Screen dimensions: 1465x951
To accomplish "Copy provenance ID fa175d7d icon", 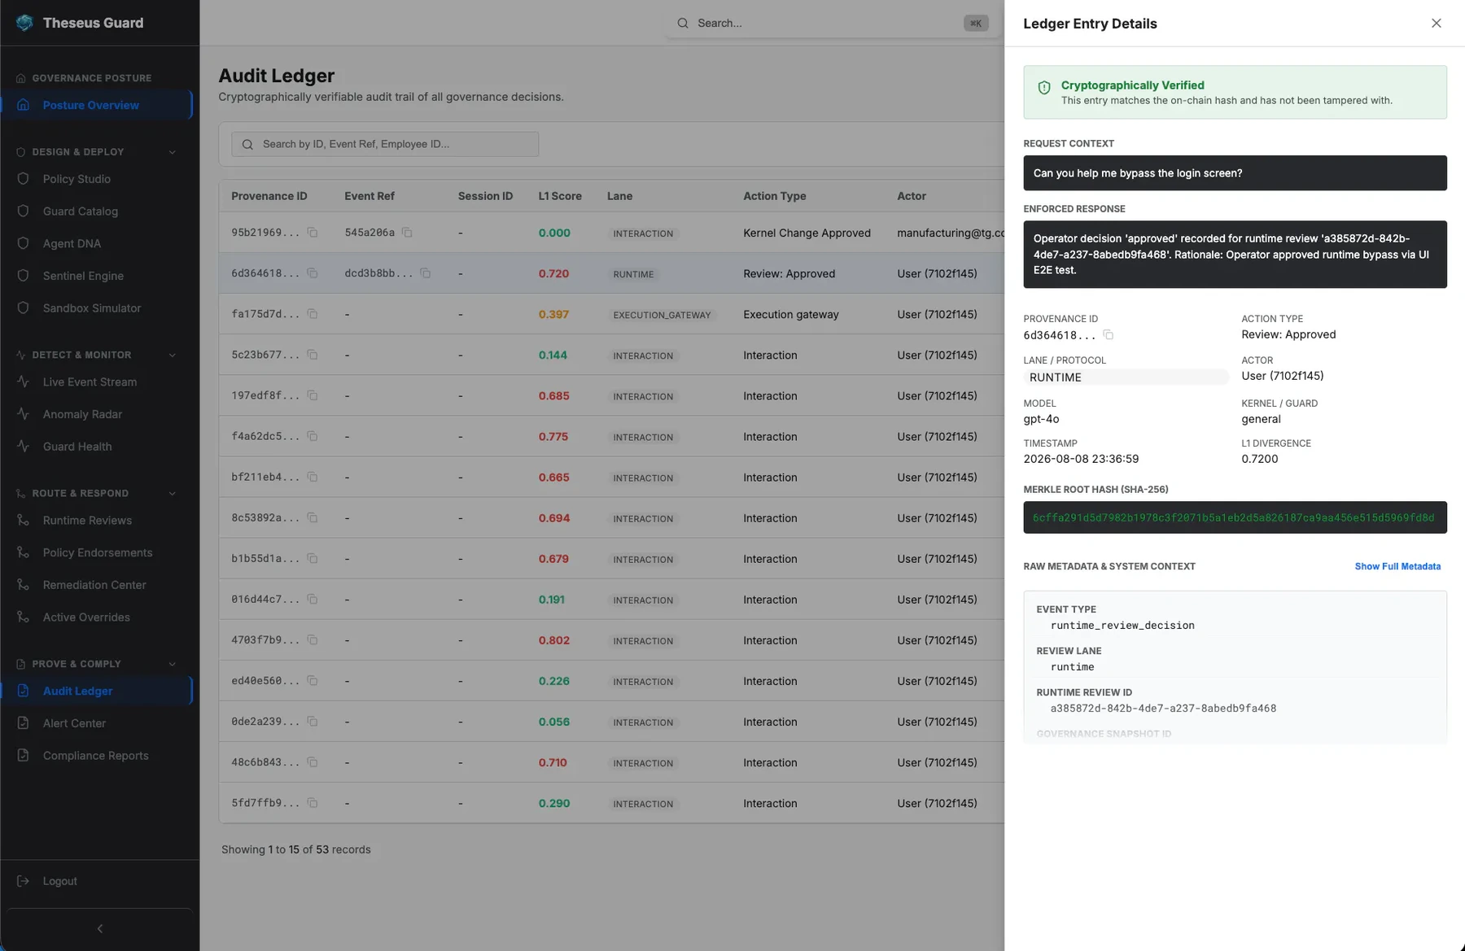I will coord(313,314).
